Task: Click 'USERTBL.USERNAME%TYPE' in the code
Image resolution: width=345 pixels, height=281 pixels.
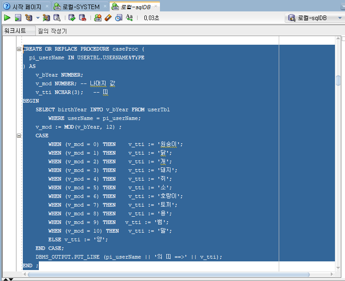Action: 111,57
